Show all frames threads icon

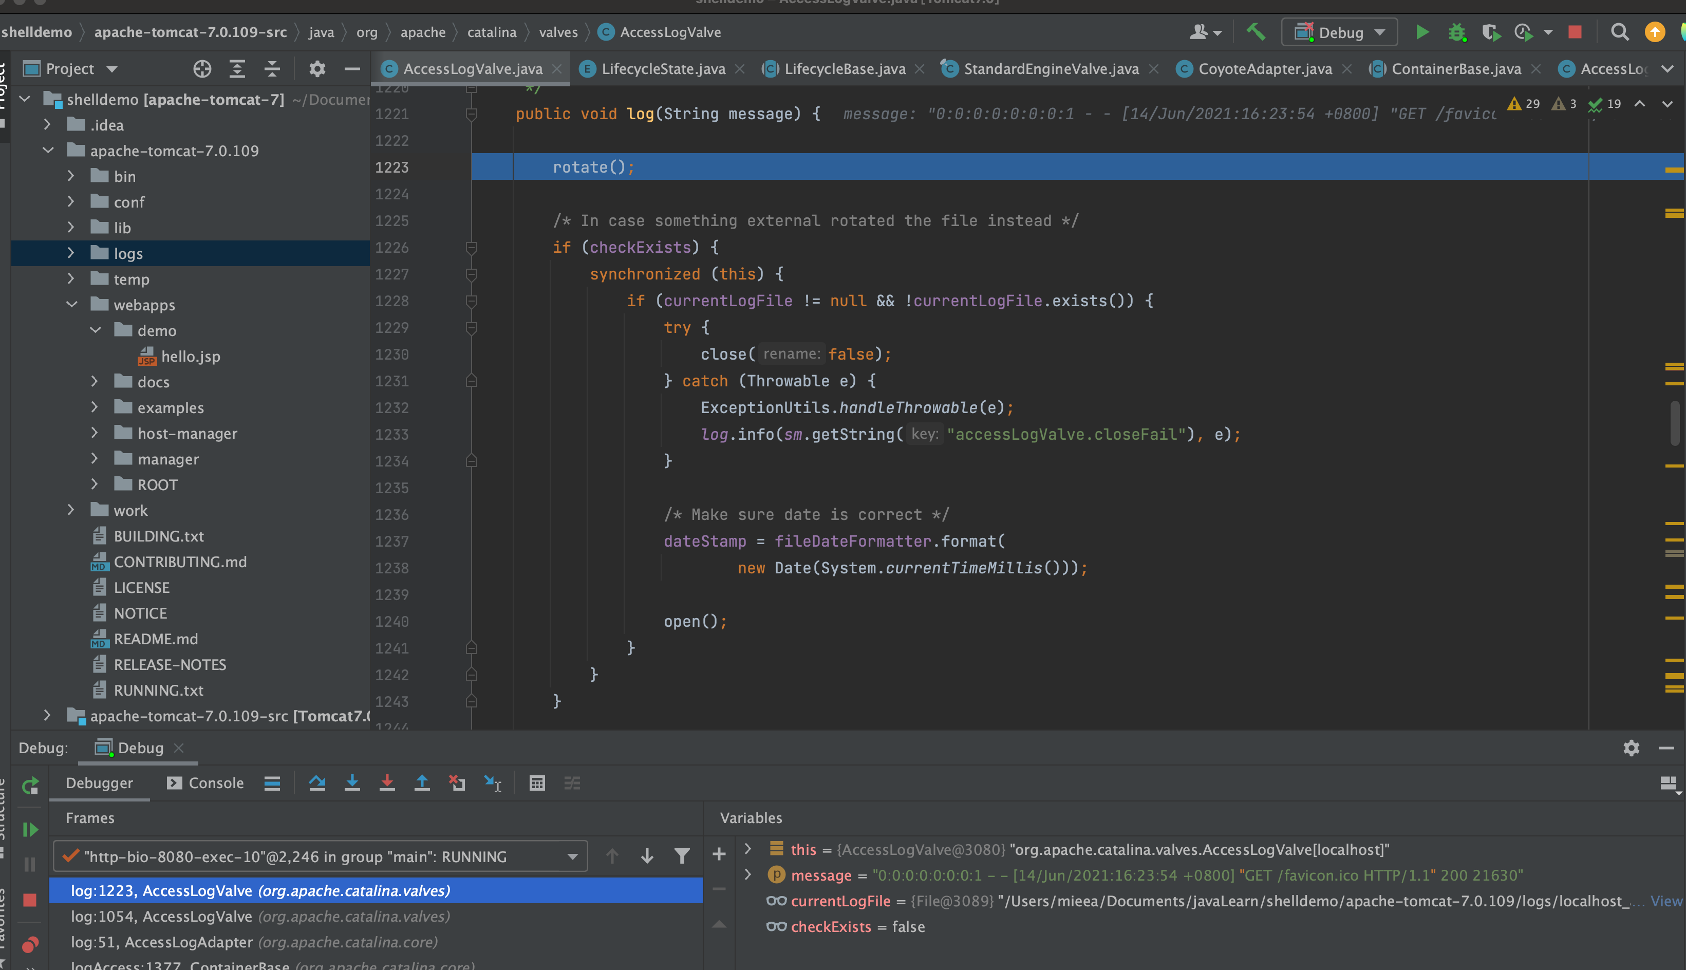tap(272, 783)
